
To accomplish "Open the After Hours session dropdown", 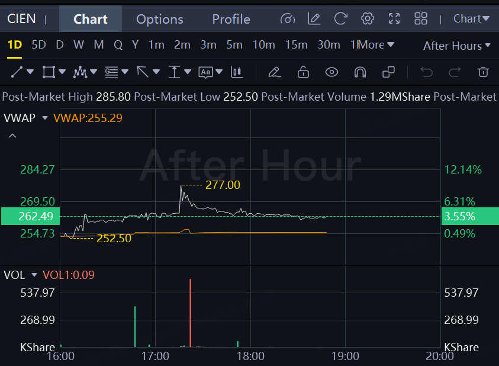I will 457,46.
